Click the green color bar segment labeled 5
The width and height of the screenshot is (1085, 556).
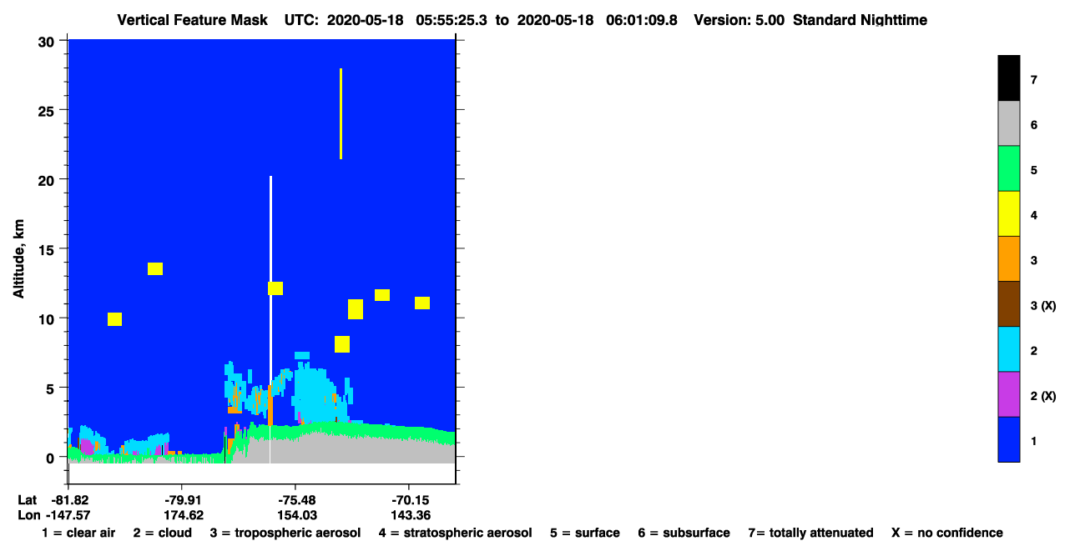[x=1008, y=168]
